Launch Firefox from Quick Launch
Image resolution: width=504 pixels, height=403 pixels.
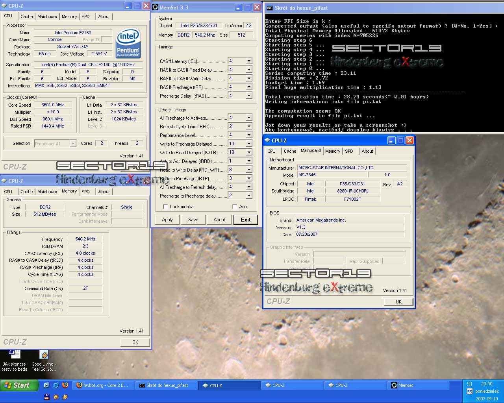[x=65, y=385]
